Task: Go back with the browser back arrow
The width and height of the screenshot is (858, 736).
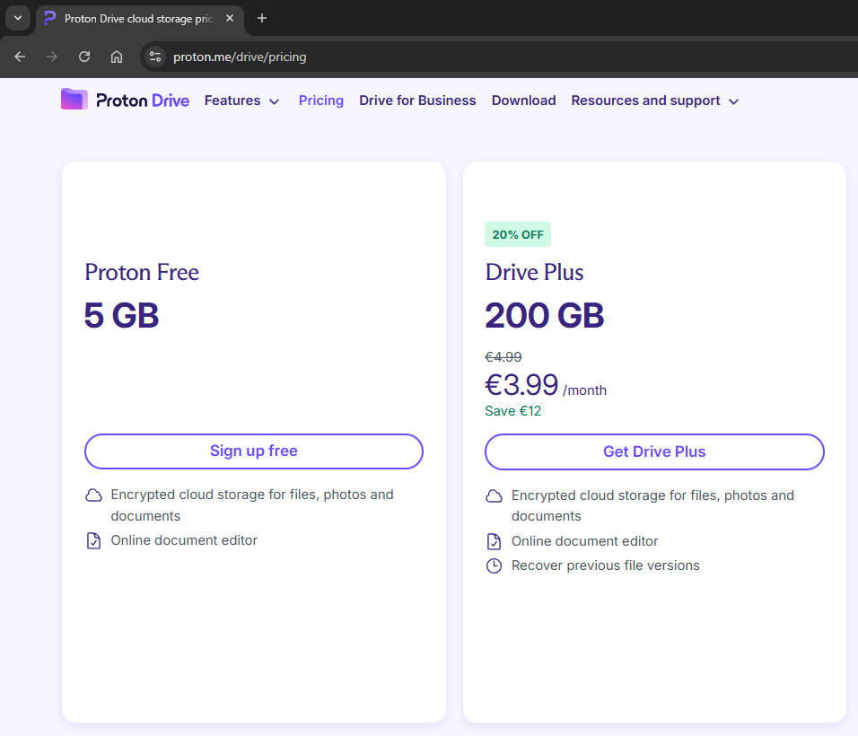Action: pyautogui.click(x=21, y=57)
